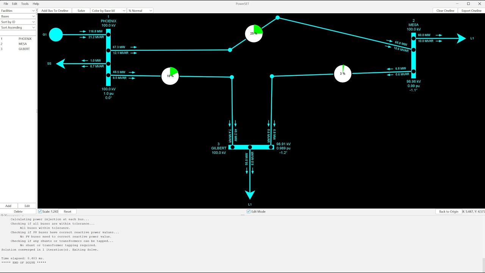Select the PHOENIX vertical bus bar
485x273 pixels.
click(108, 57)
